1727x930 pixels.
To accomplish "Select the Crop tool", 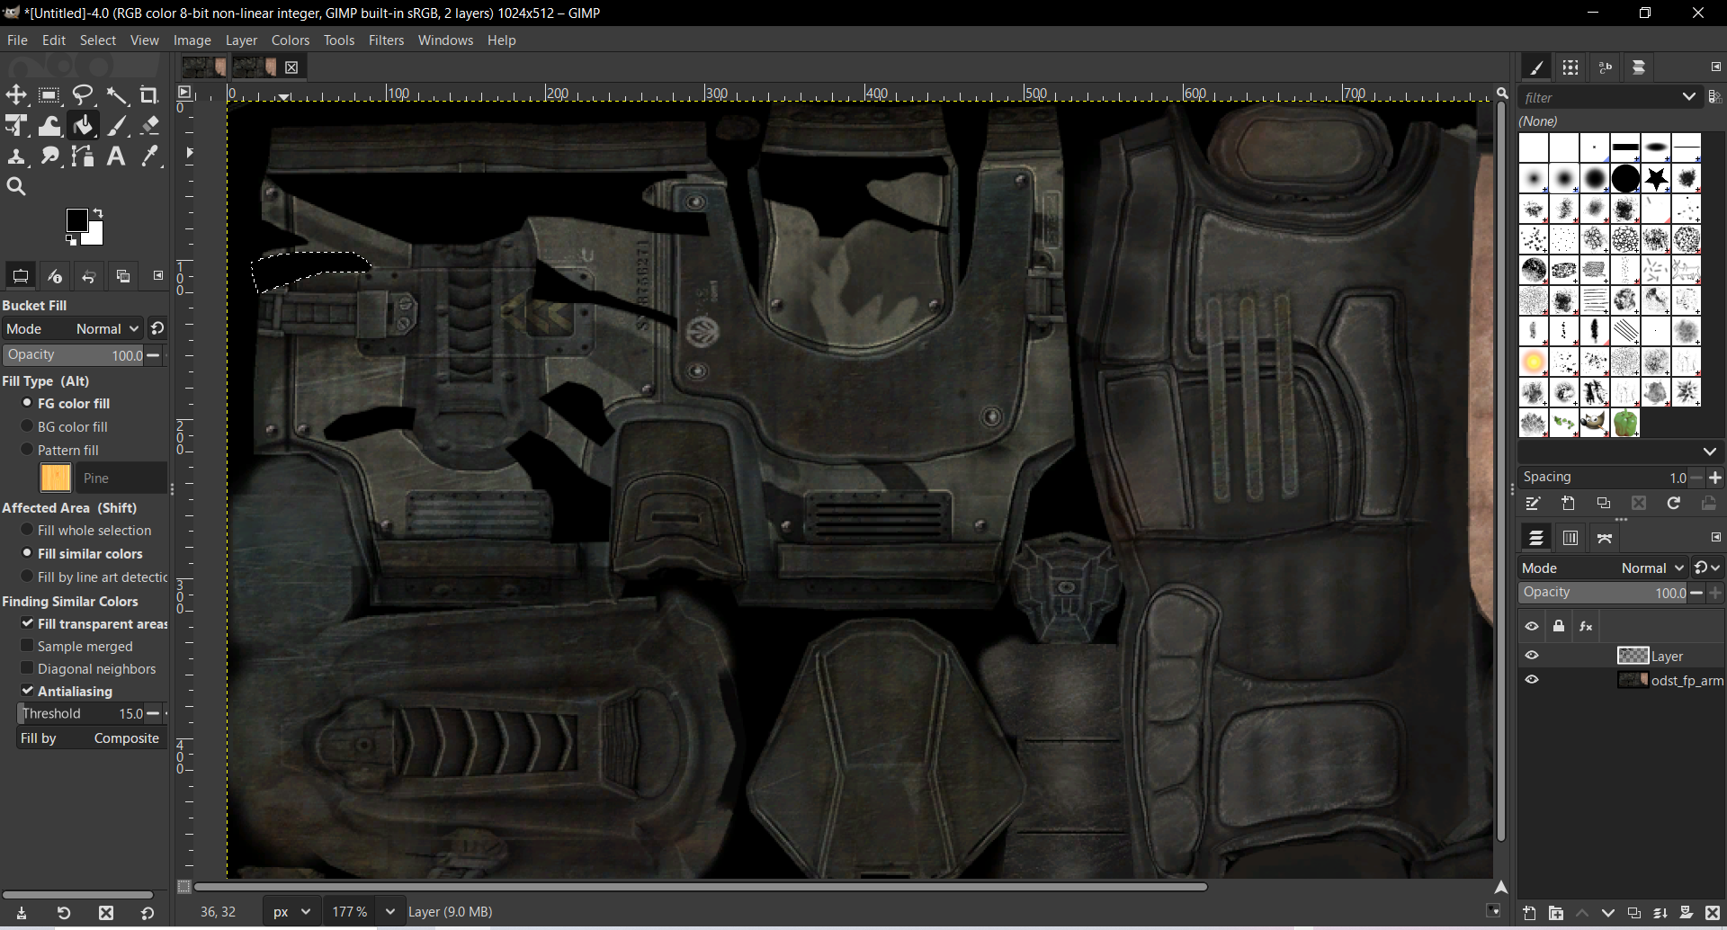I will click(x=149, y=94).
